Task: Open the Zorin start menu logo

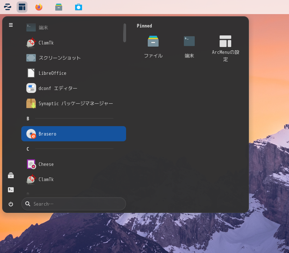Action: tap(8, 7)
